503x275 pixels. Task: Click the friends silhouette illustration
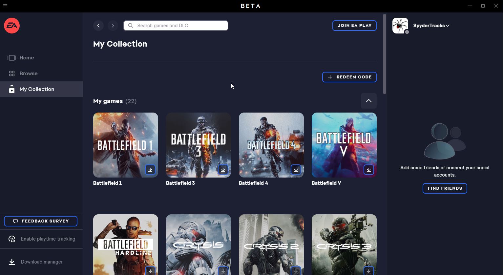pos(445,141)
